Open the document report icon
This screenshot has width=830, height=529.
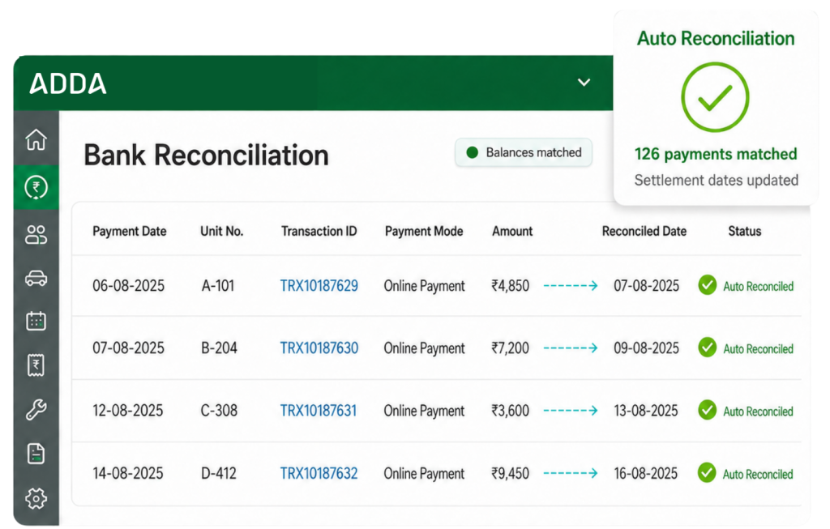[36, 454]
